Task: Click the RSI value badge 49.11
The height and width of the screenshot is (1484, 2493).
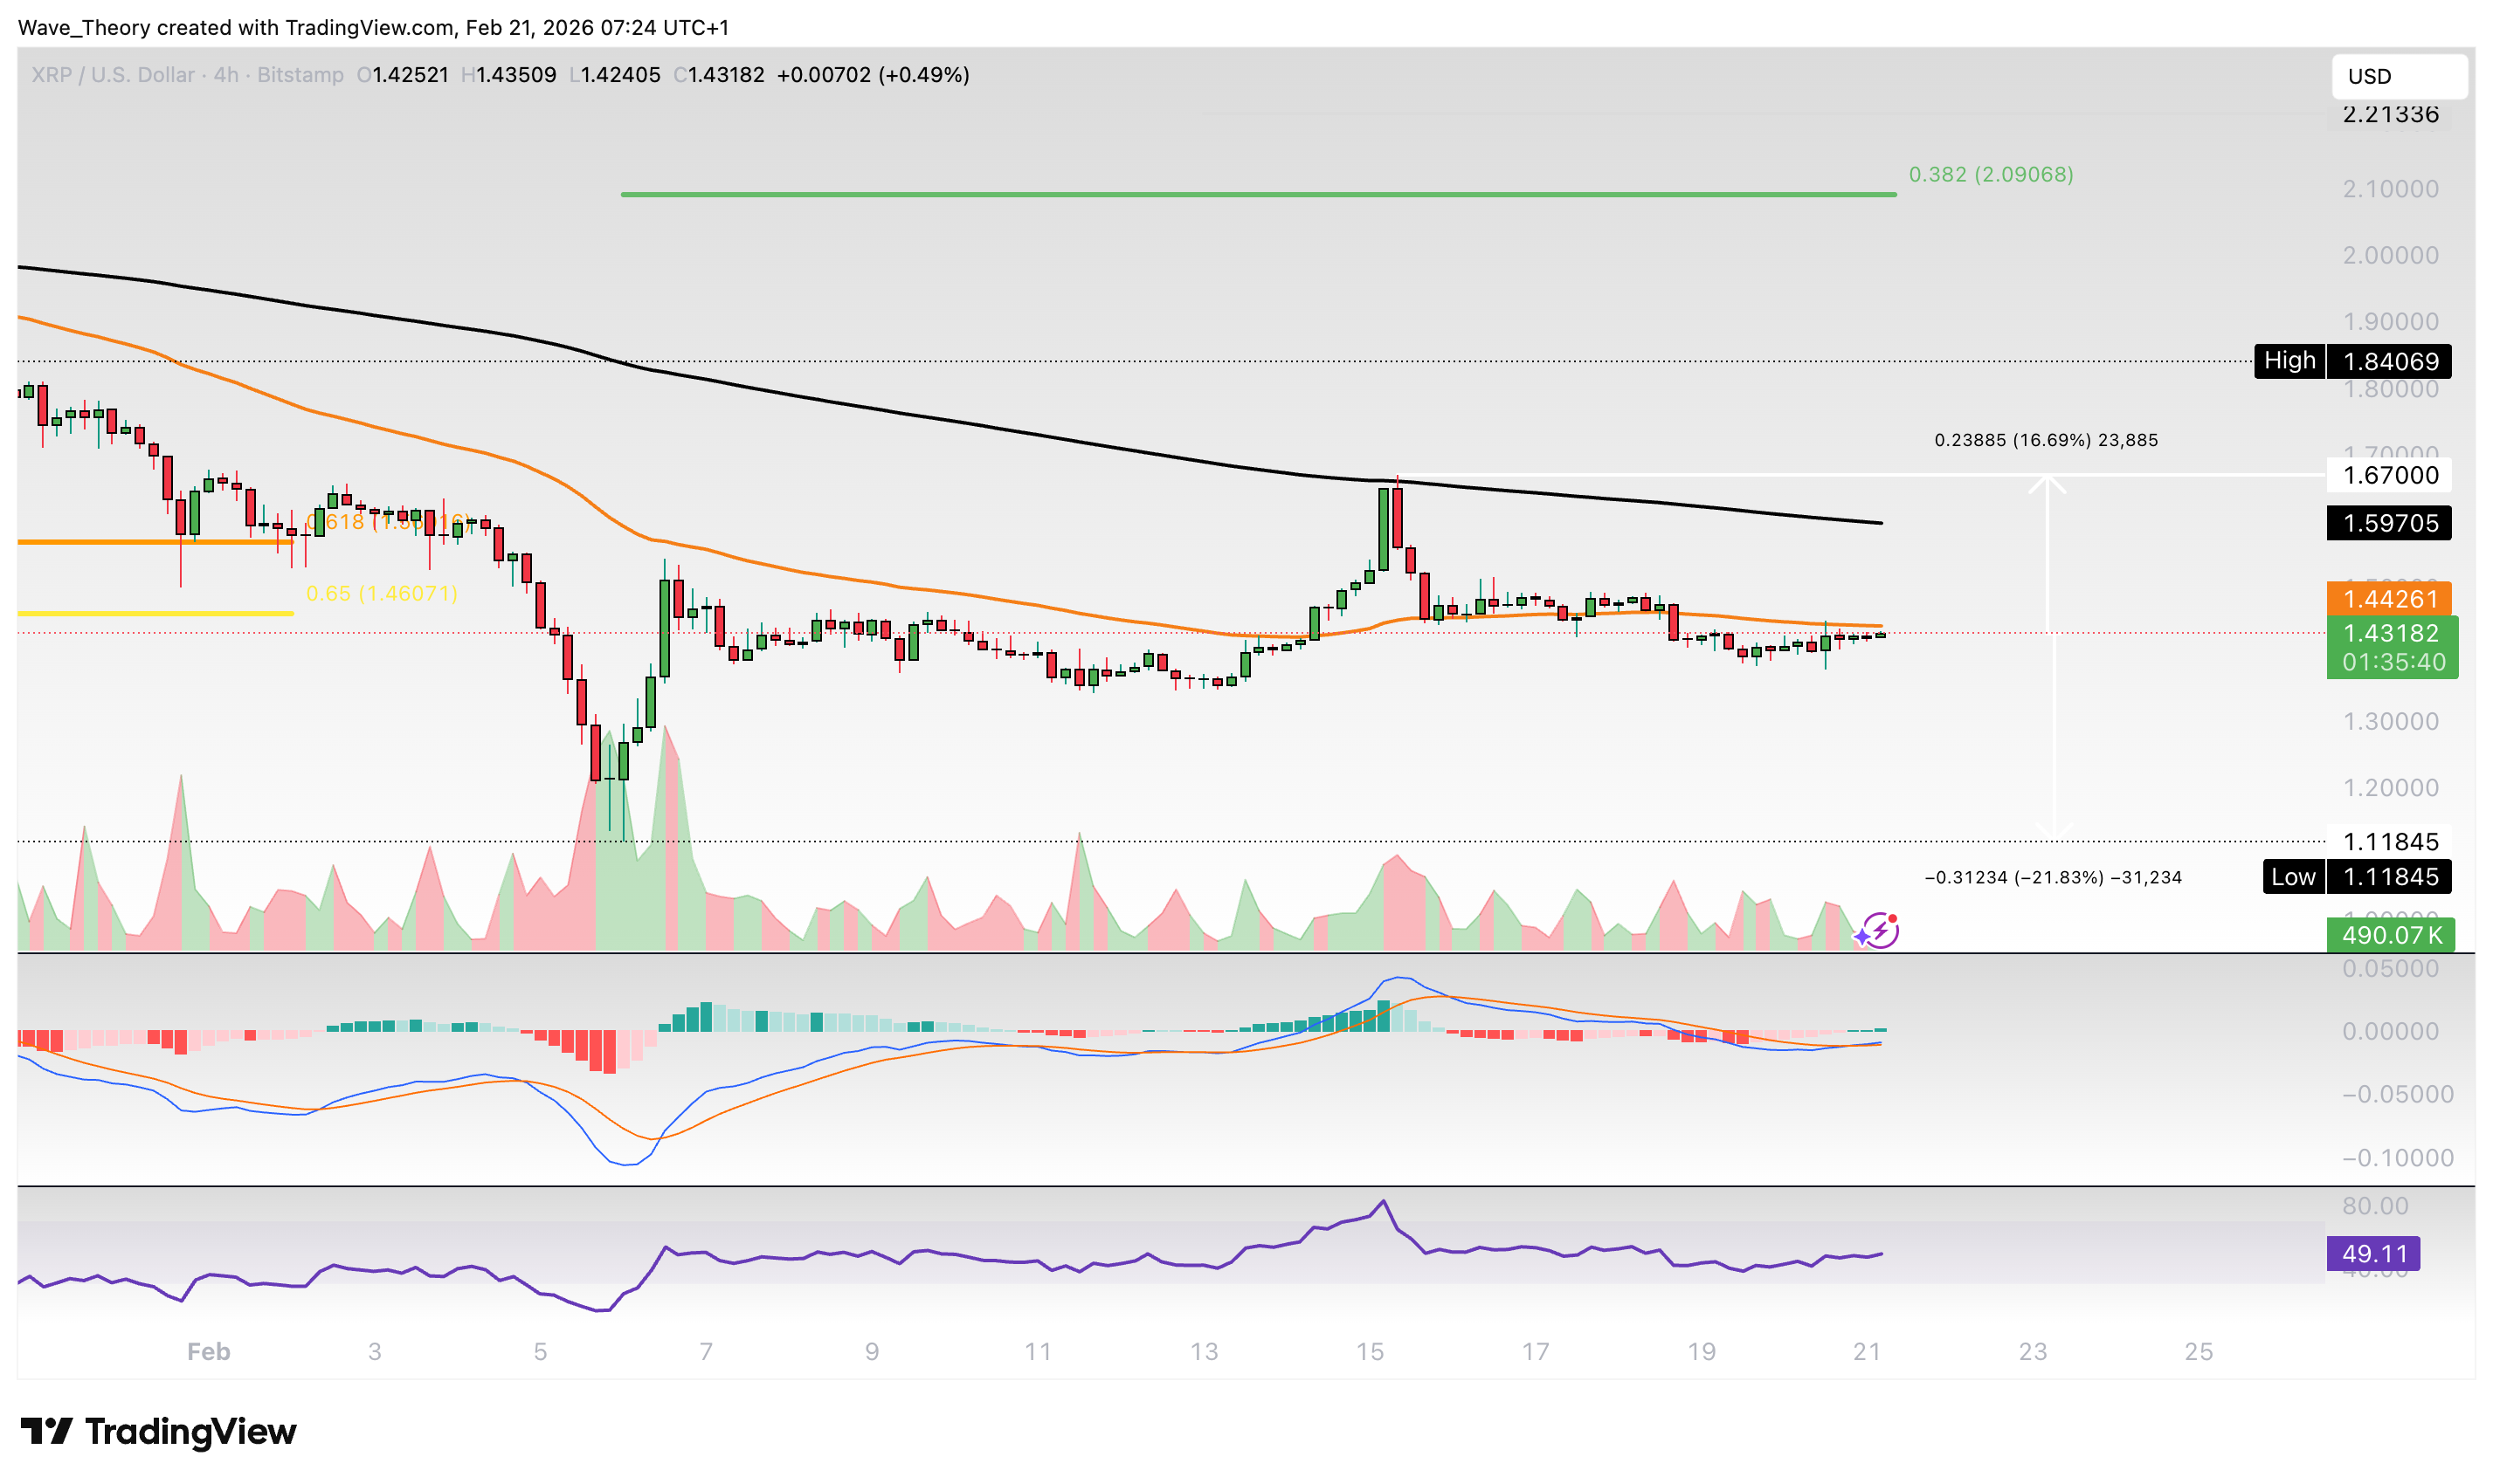Action: (2373, 1252)
